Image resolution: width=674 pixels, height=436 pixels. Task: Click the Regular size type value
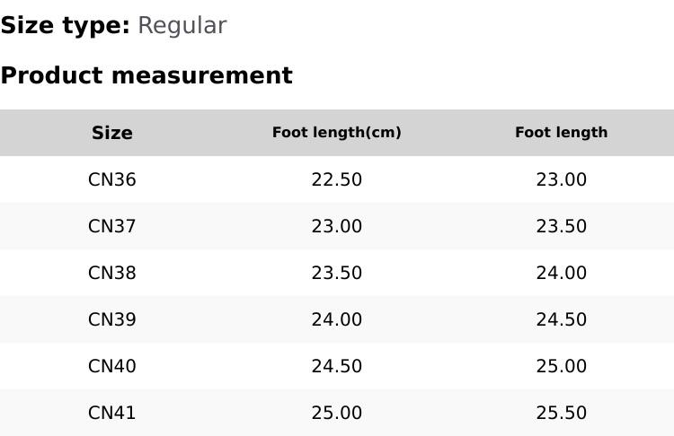[182, 25]
